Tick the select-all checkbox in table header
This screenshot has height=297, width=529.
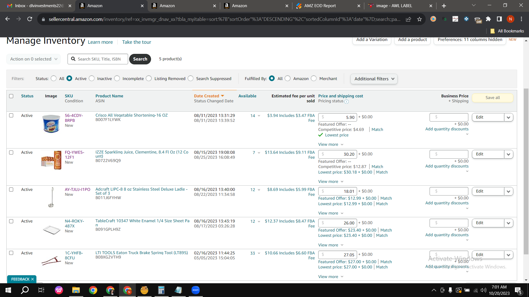[x=11, y=96]
